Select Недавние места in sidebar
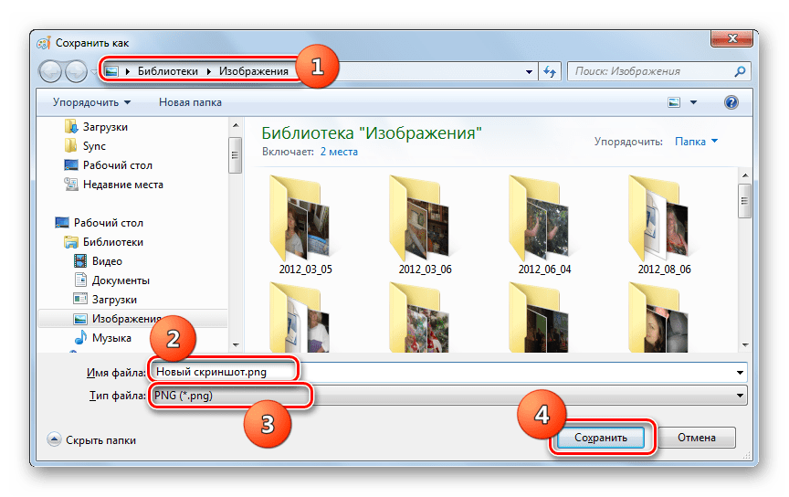The height and width of the screenshot is (497, 789). coord(122,185)
